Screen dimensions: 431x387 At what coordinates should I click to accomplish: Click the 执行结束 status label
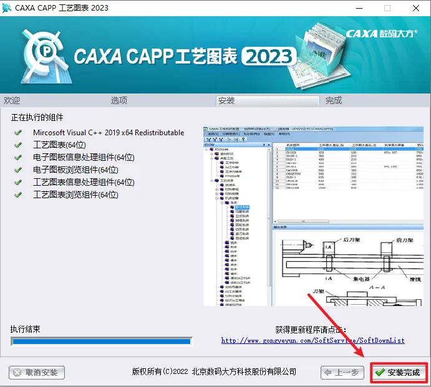26,329
